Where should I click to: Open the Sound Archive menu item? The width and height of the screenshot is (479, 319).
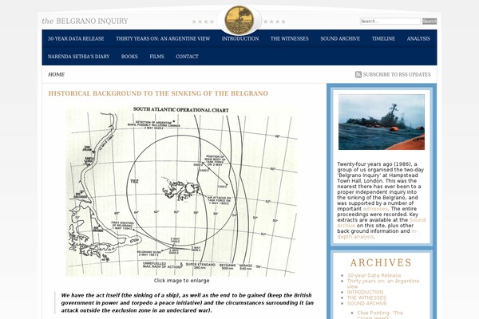point(340,39)
